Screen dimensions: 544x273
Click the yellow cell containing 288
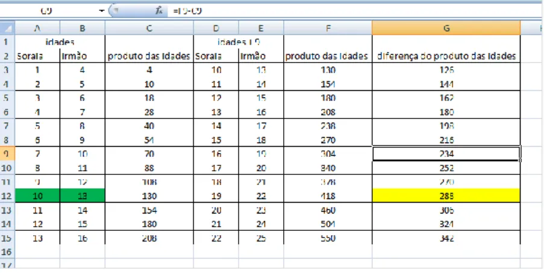[x=446, y=196]
